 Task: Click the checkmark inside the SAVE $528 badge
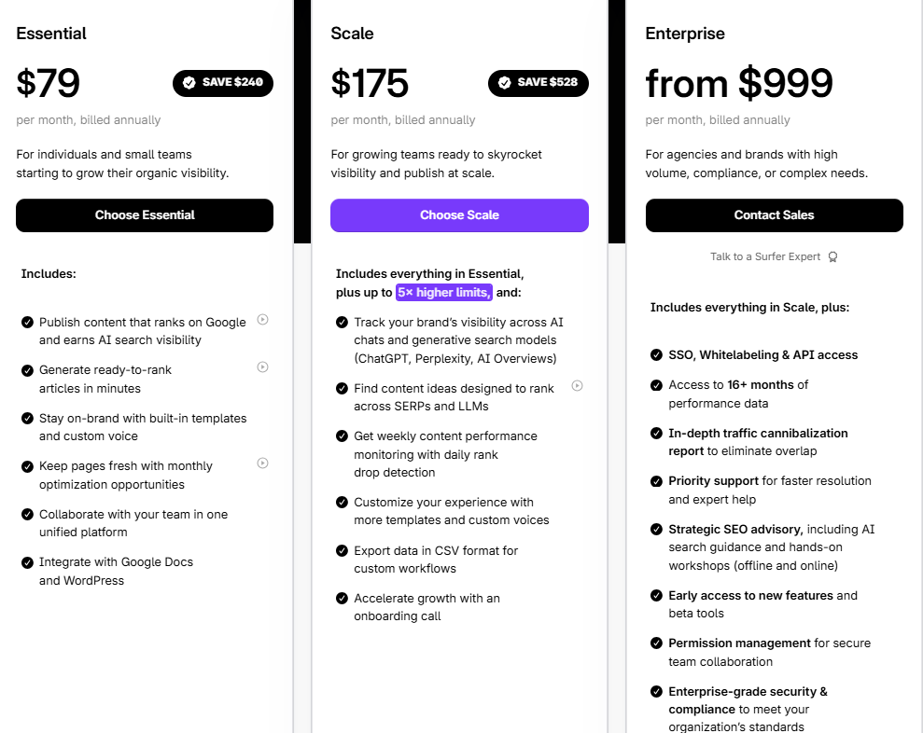(x=504, y=82)
